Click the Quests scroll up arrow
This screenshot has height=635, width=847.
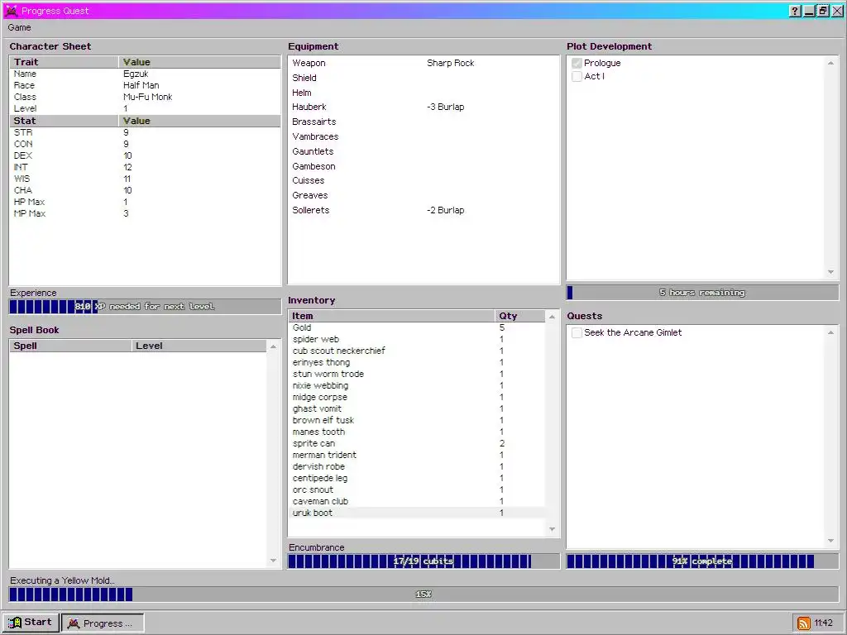830,332
